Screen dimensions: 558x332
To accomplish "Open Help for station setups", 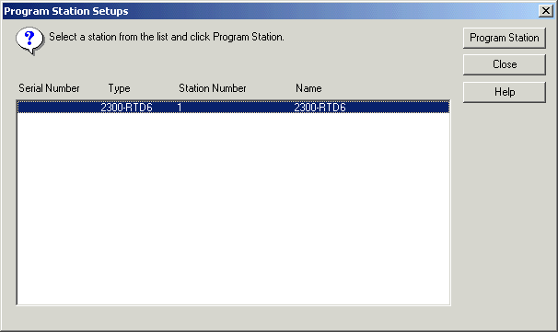I will 505,92.
